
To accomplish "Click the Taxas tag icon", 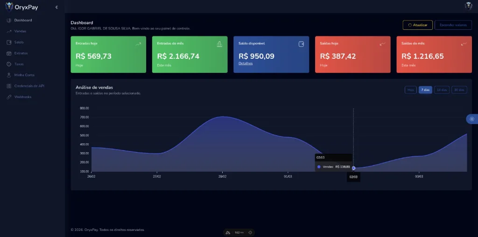I will [9, 64].
